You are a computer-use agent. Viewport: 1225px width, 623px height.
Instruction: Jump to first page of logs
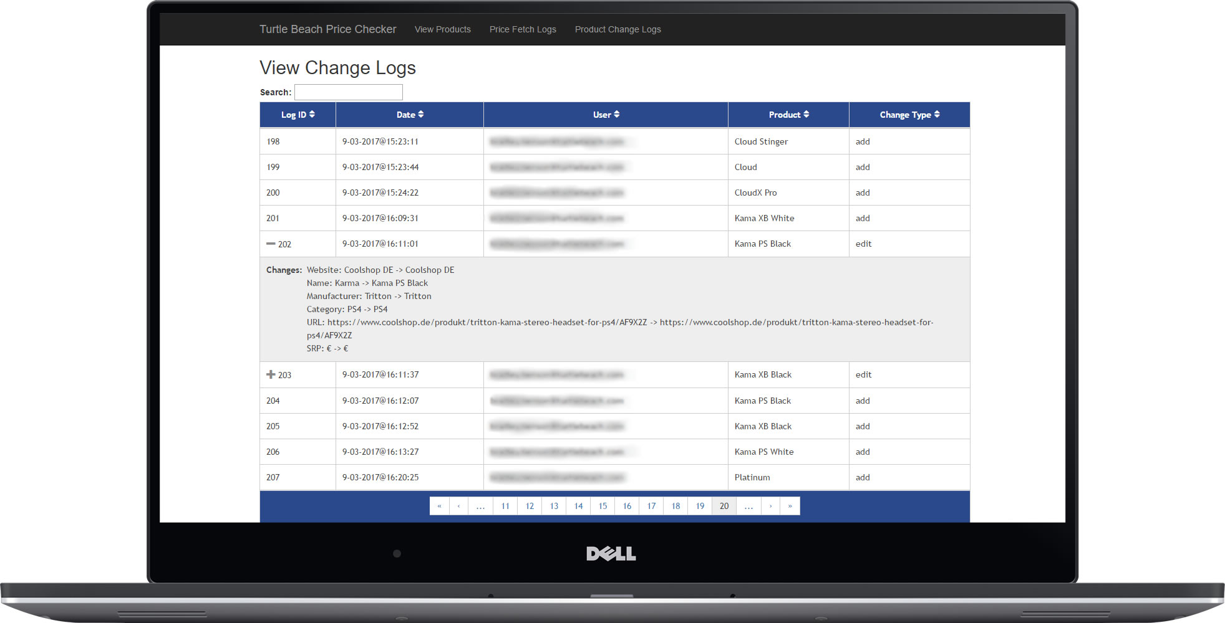pos(440,506)
